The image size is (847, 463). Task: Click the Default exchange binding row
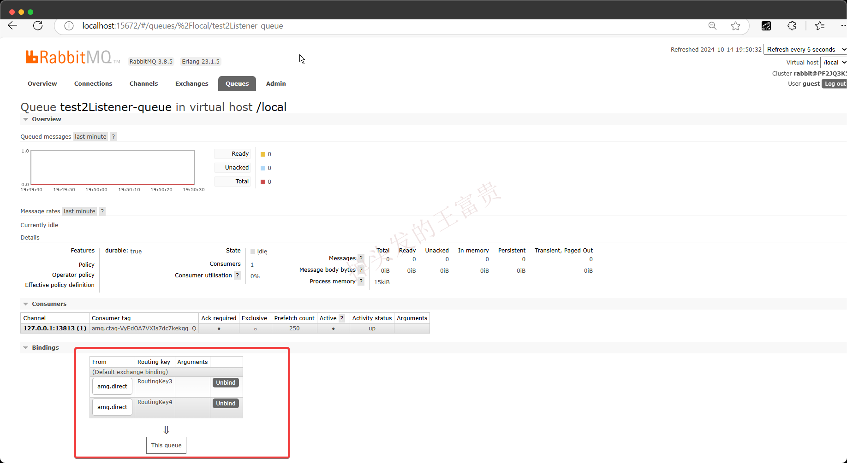pos(166,372)
